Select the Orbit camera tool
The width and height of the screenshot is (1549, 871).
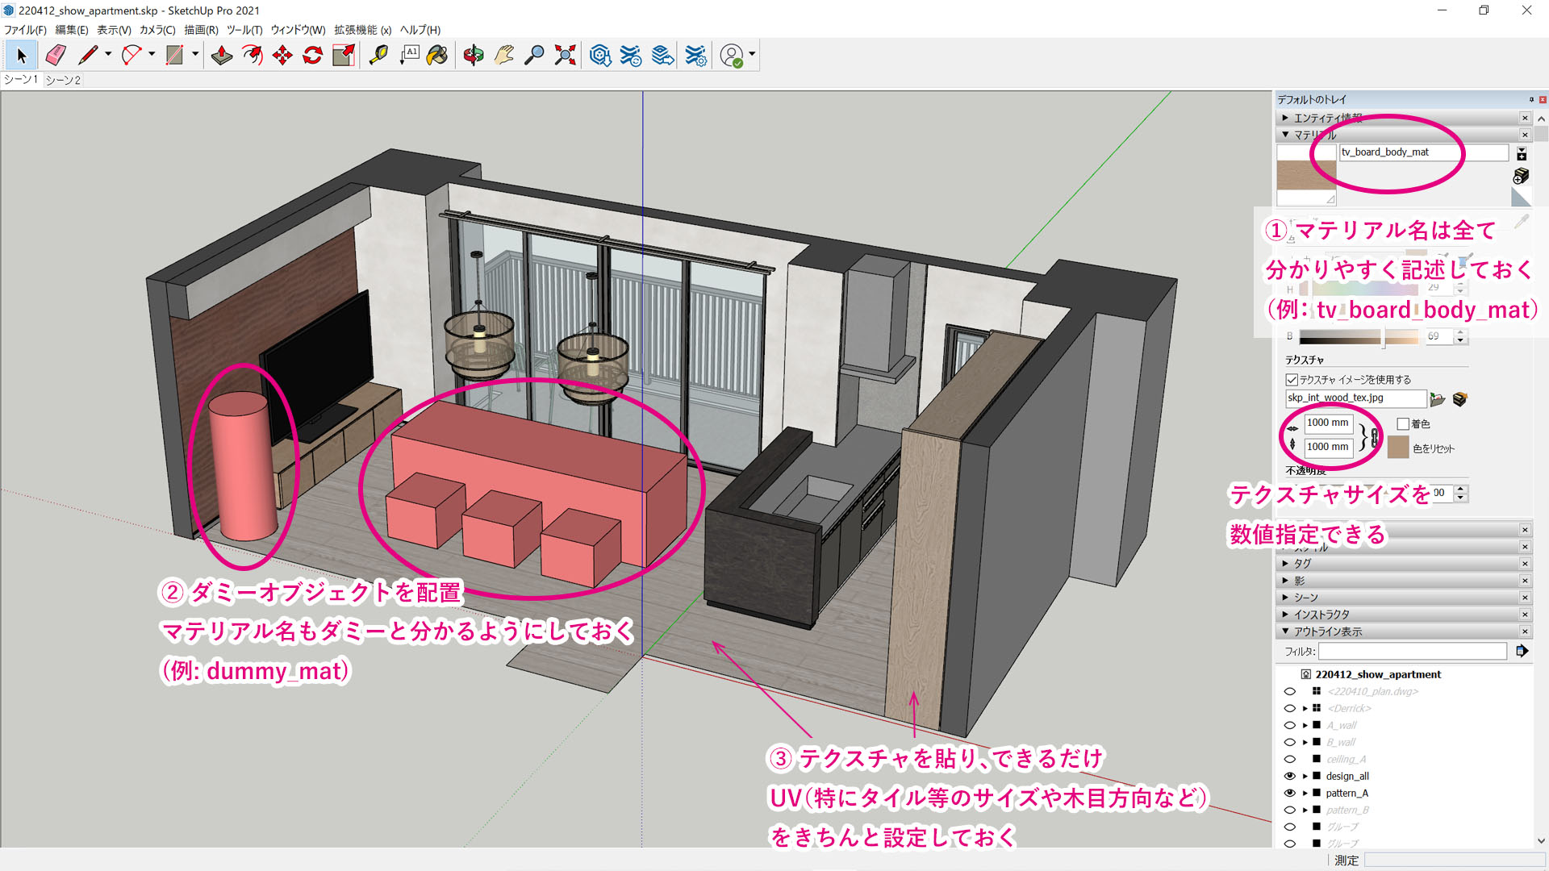(474, 56)
